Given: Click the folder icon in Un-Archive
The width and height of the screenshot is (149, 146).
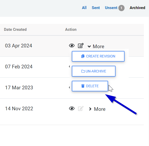Looking at the screenshot, I should pos(83,71).
